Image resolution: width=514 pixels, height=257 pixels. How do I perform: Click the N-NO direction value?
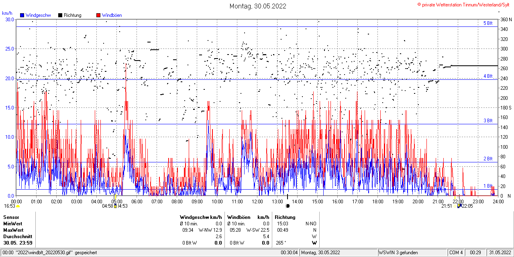[x=311, y=224]
